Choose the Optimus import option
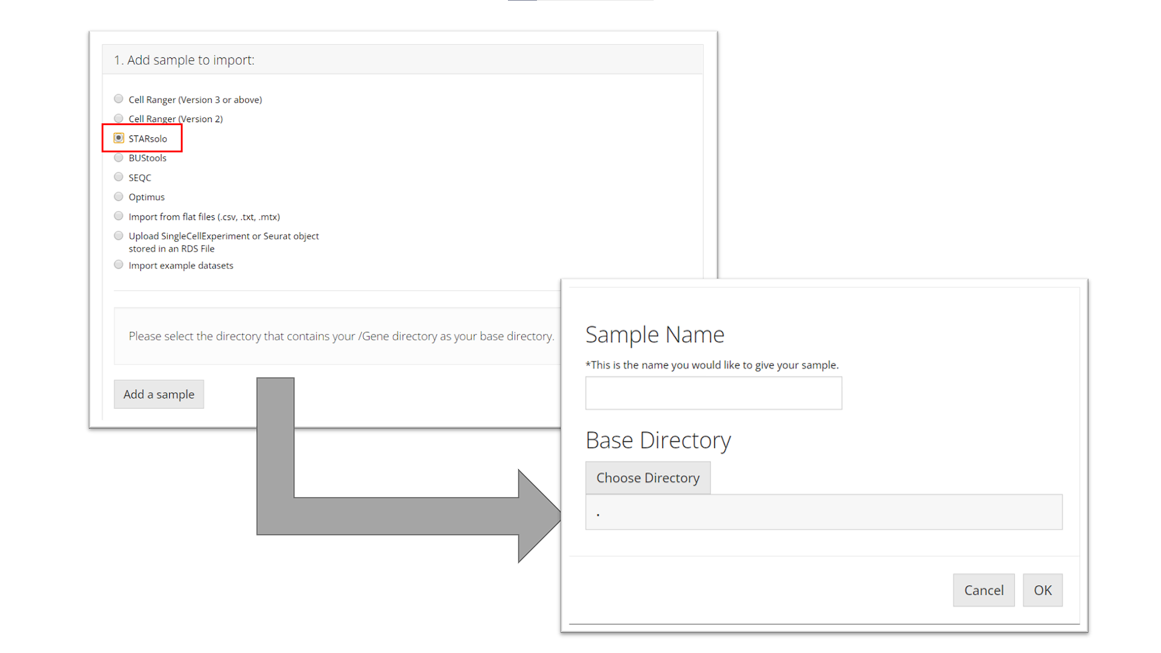This screenshot has height=653, width=1161. 119,197
